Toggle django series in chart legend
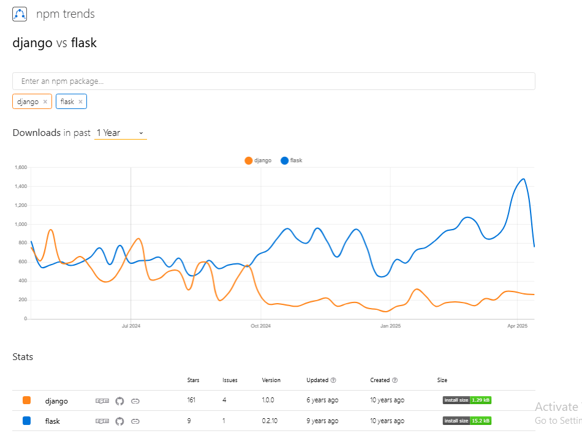 pos(258,160)
